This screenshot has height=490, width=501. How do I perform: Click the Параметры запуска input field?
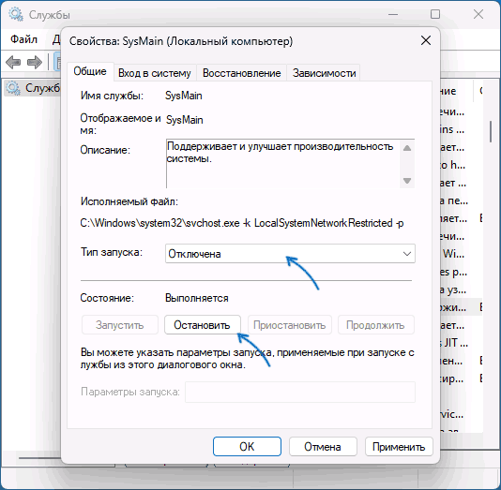(300, 392)
